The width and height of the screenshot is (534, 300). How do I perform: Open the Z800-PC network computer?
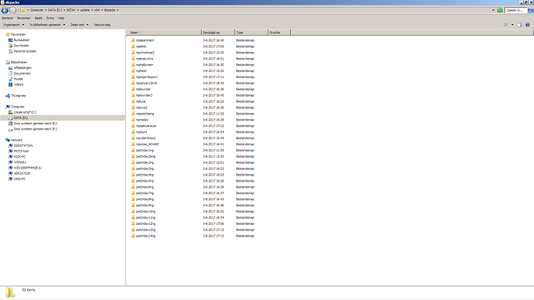click(x=19, y=179)
